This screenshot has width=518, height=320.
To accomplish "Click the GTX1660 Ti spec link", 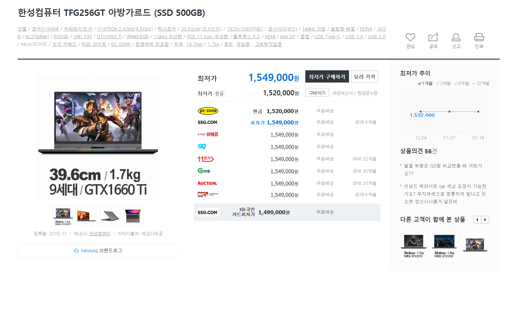I will (109, 36).
